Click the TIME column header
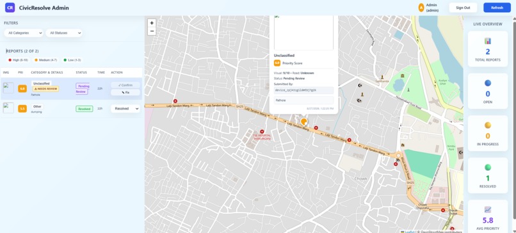 (x=101, y=72)
